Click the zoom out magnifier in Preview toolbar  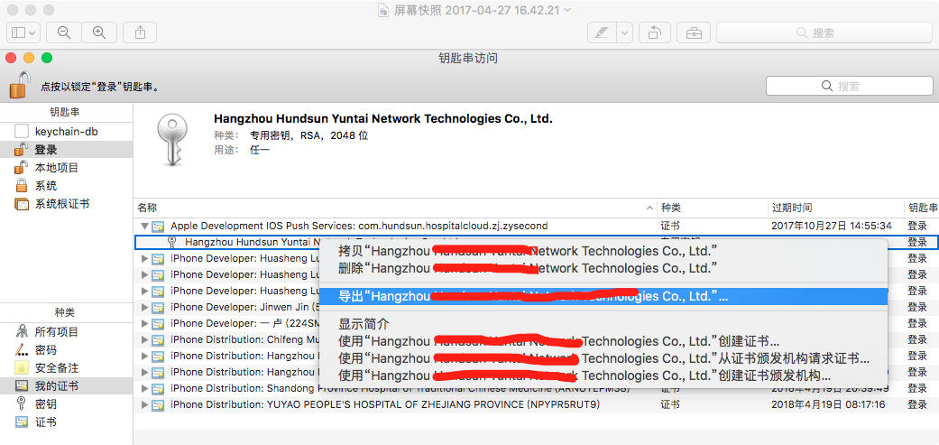(x=64, y=32)
